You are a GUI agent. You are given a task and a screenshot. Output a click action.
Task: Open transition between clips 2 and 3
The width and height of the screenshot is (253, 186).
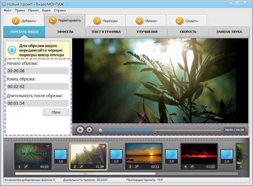click(x=116, y=157)
